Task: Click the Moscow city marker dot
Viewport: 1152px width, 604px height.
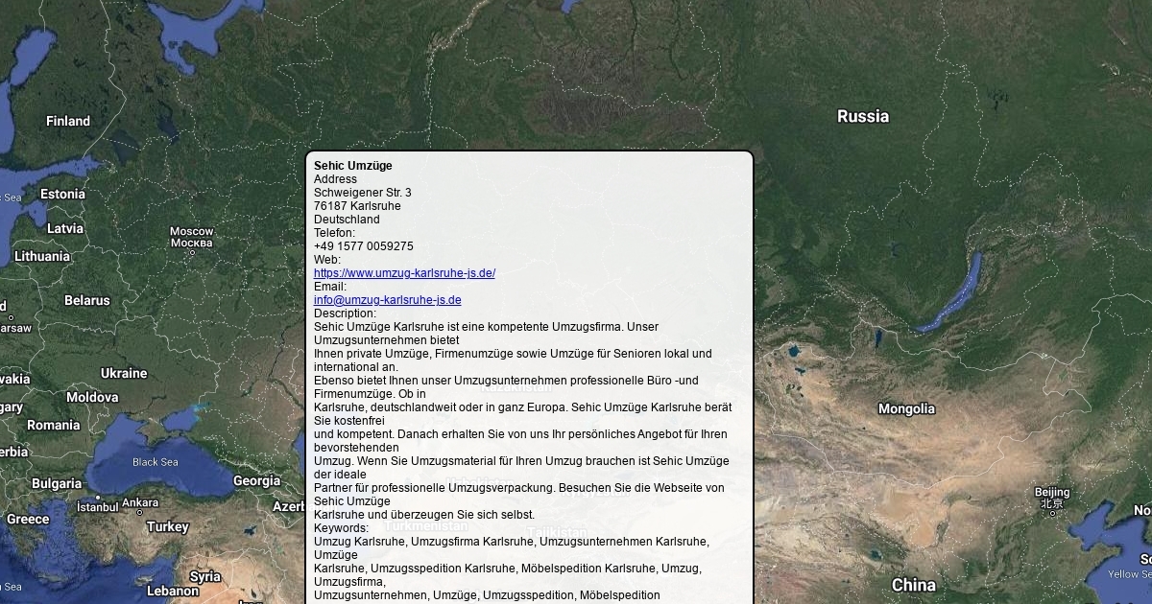Action: coord(191,252)
